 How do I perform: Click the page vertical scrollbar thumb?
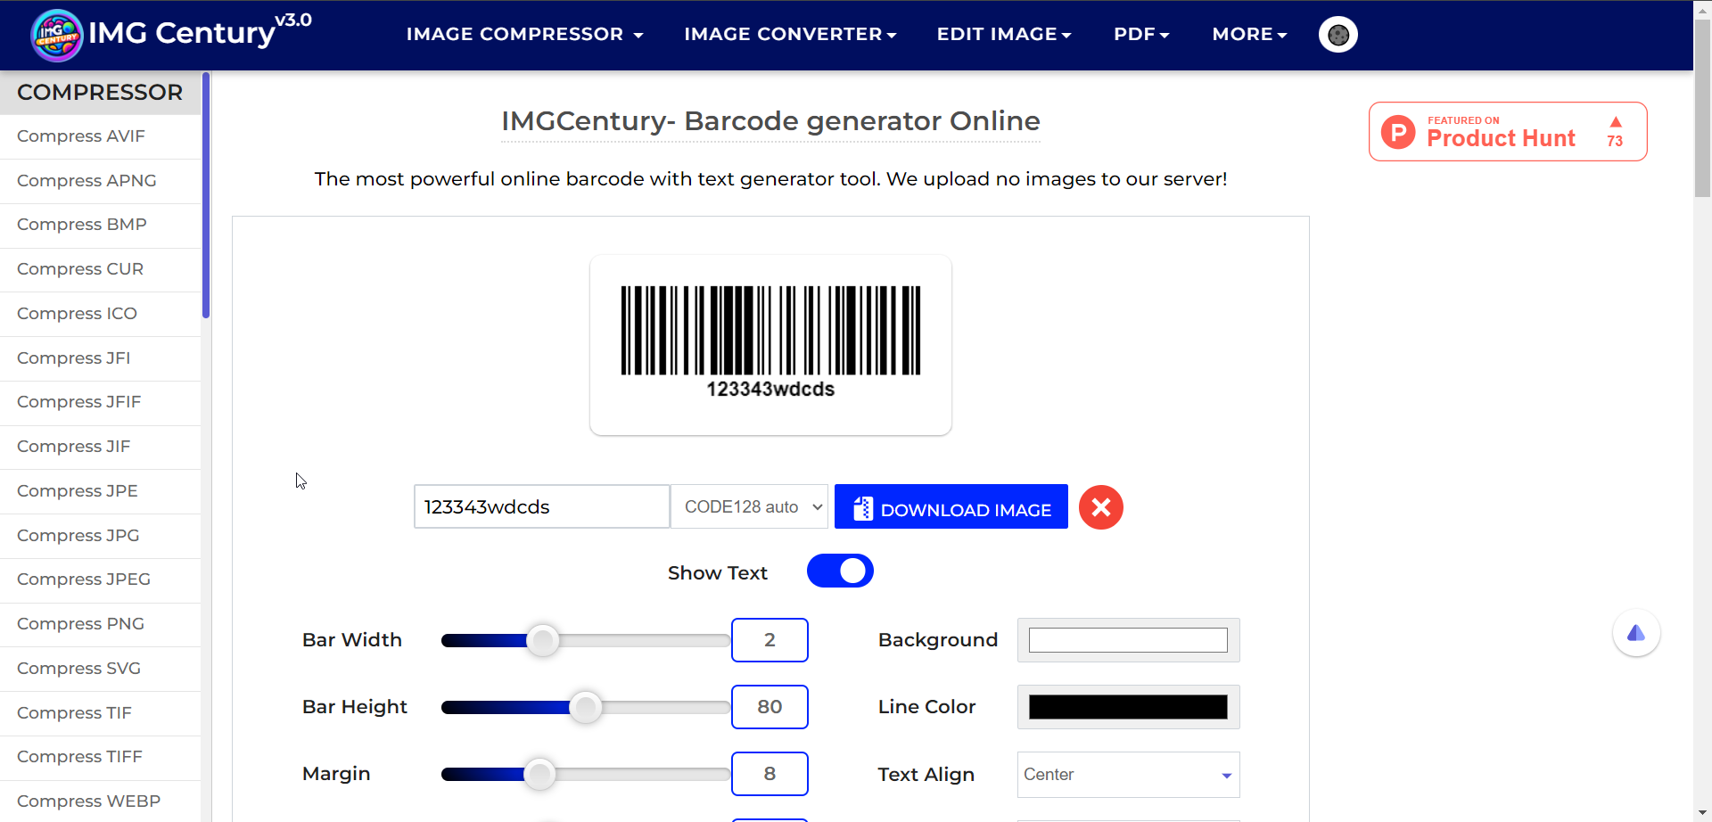click(x=1702, y=108)
